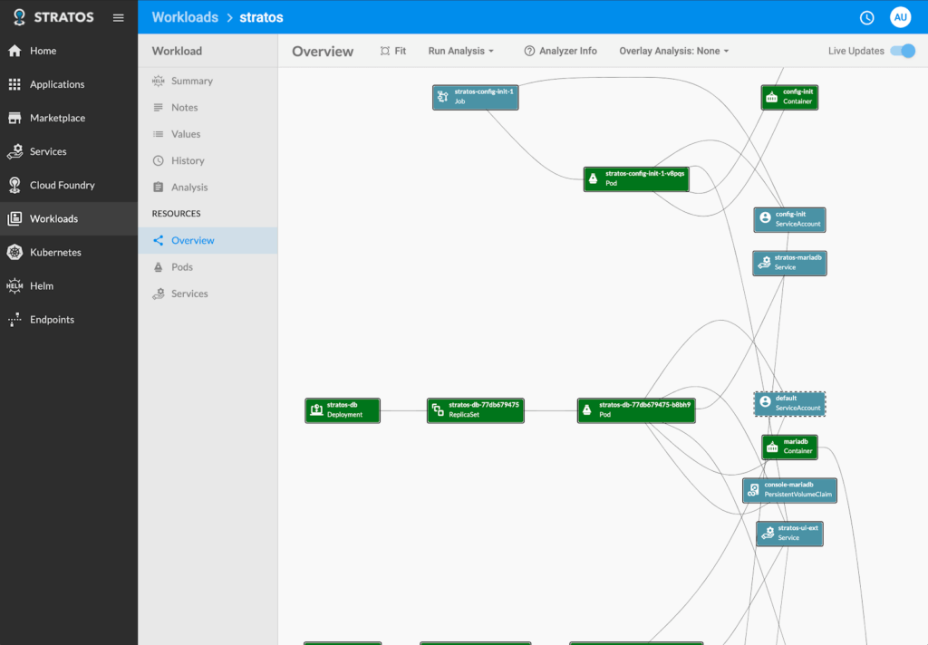Toggle the hamburger side navigation menu
The image size is (928, 645).
click(x=119, y=18)
